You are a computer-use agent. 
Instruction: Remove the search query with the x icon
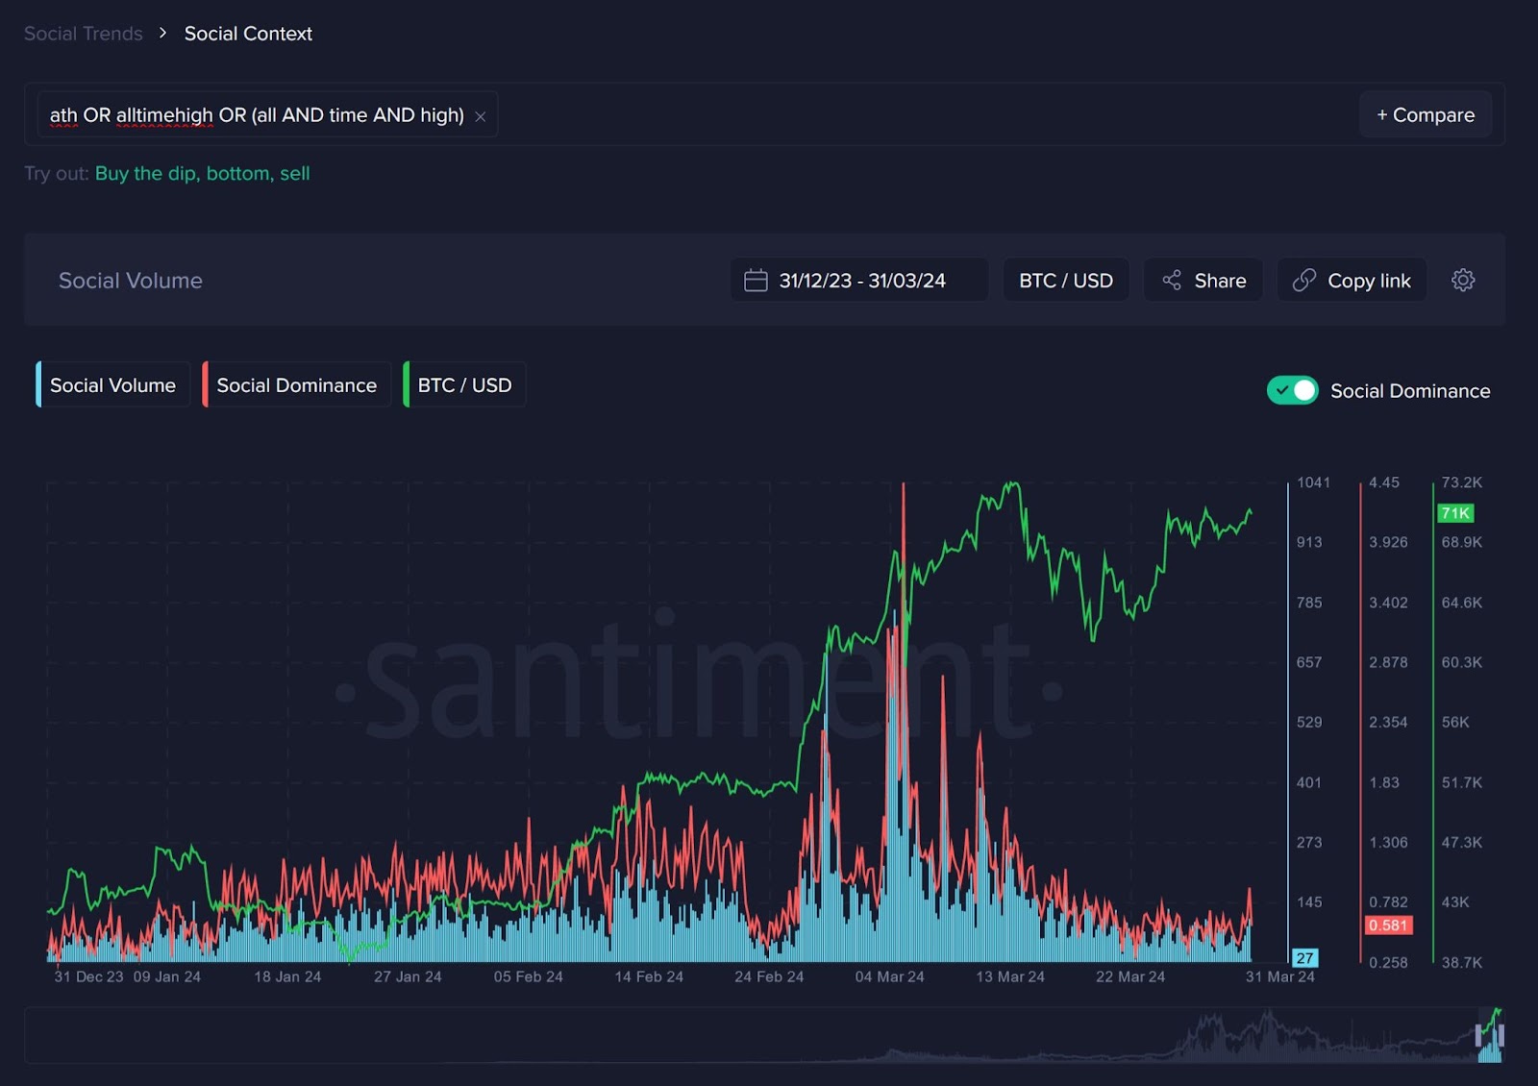481,116
